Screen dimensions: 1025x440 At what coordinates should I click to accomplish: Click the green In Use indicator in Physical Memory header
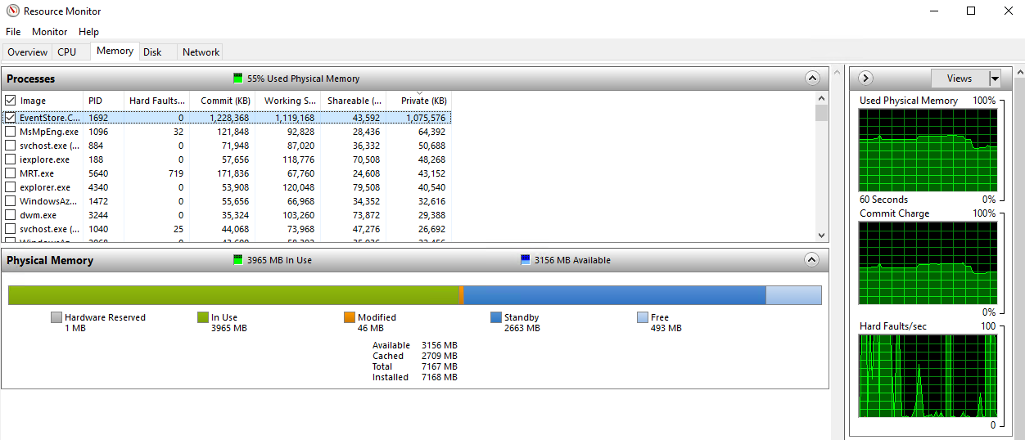pyautogui.click(x=238, y=260)
